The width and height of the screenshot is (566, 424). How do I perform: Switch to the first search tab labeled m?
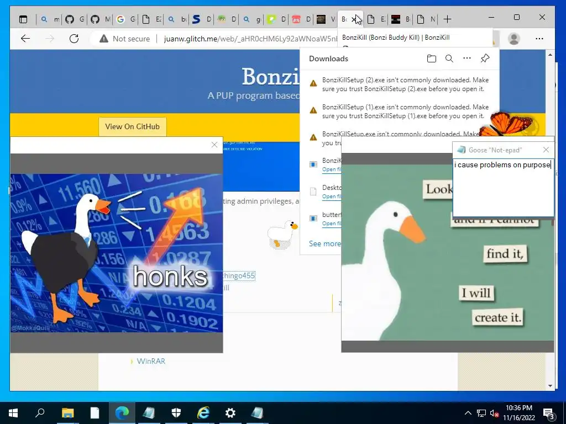[49, 19]
